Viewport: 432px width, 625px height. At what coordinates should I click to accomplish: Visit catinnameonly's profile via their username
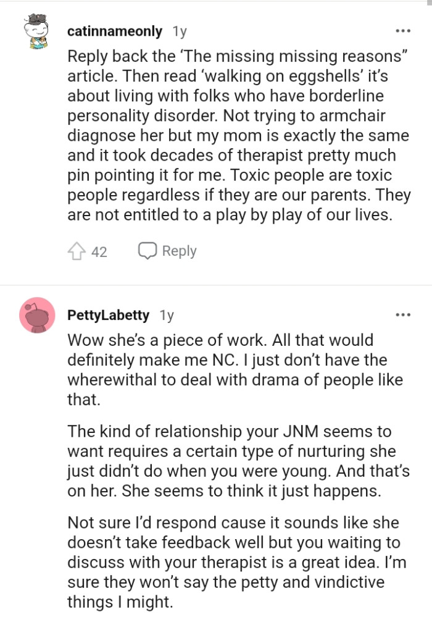click(x=115, y=30)
